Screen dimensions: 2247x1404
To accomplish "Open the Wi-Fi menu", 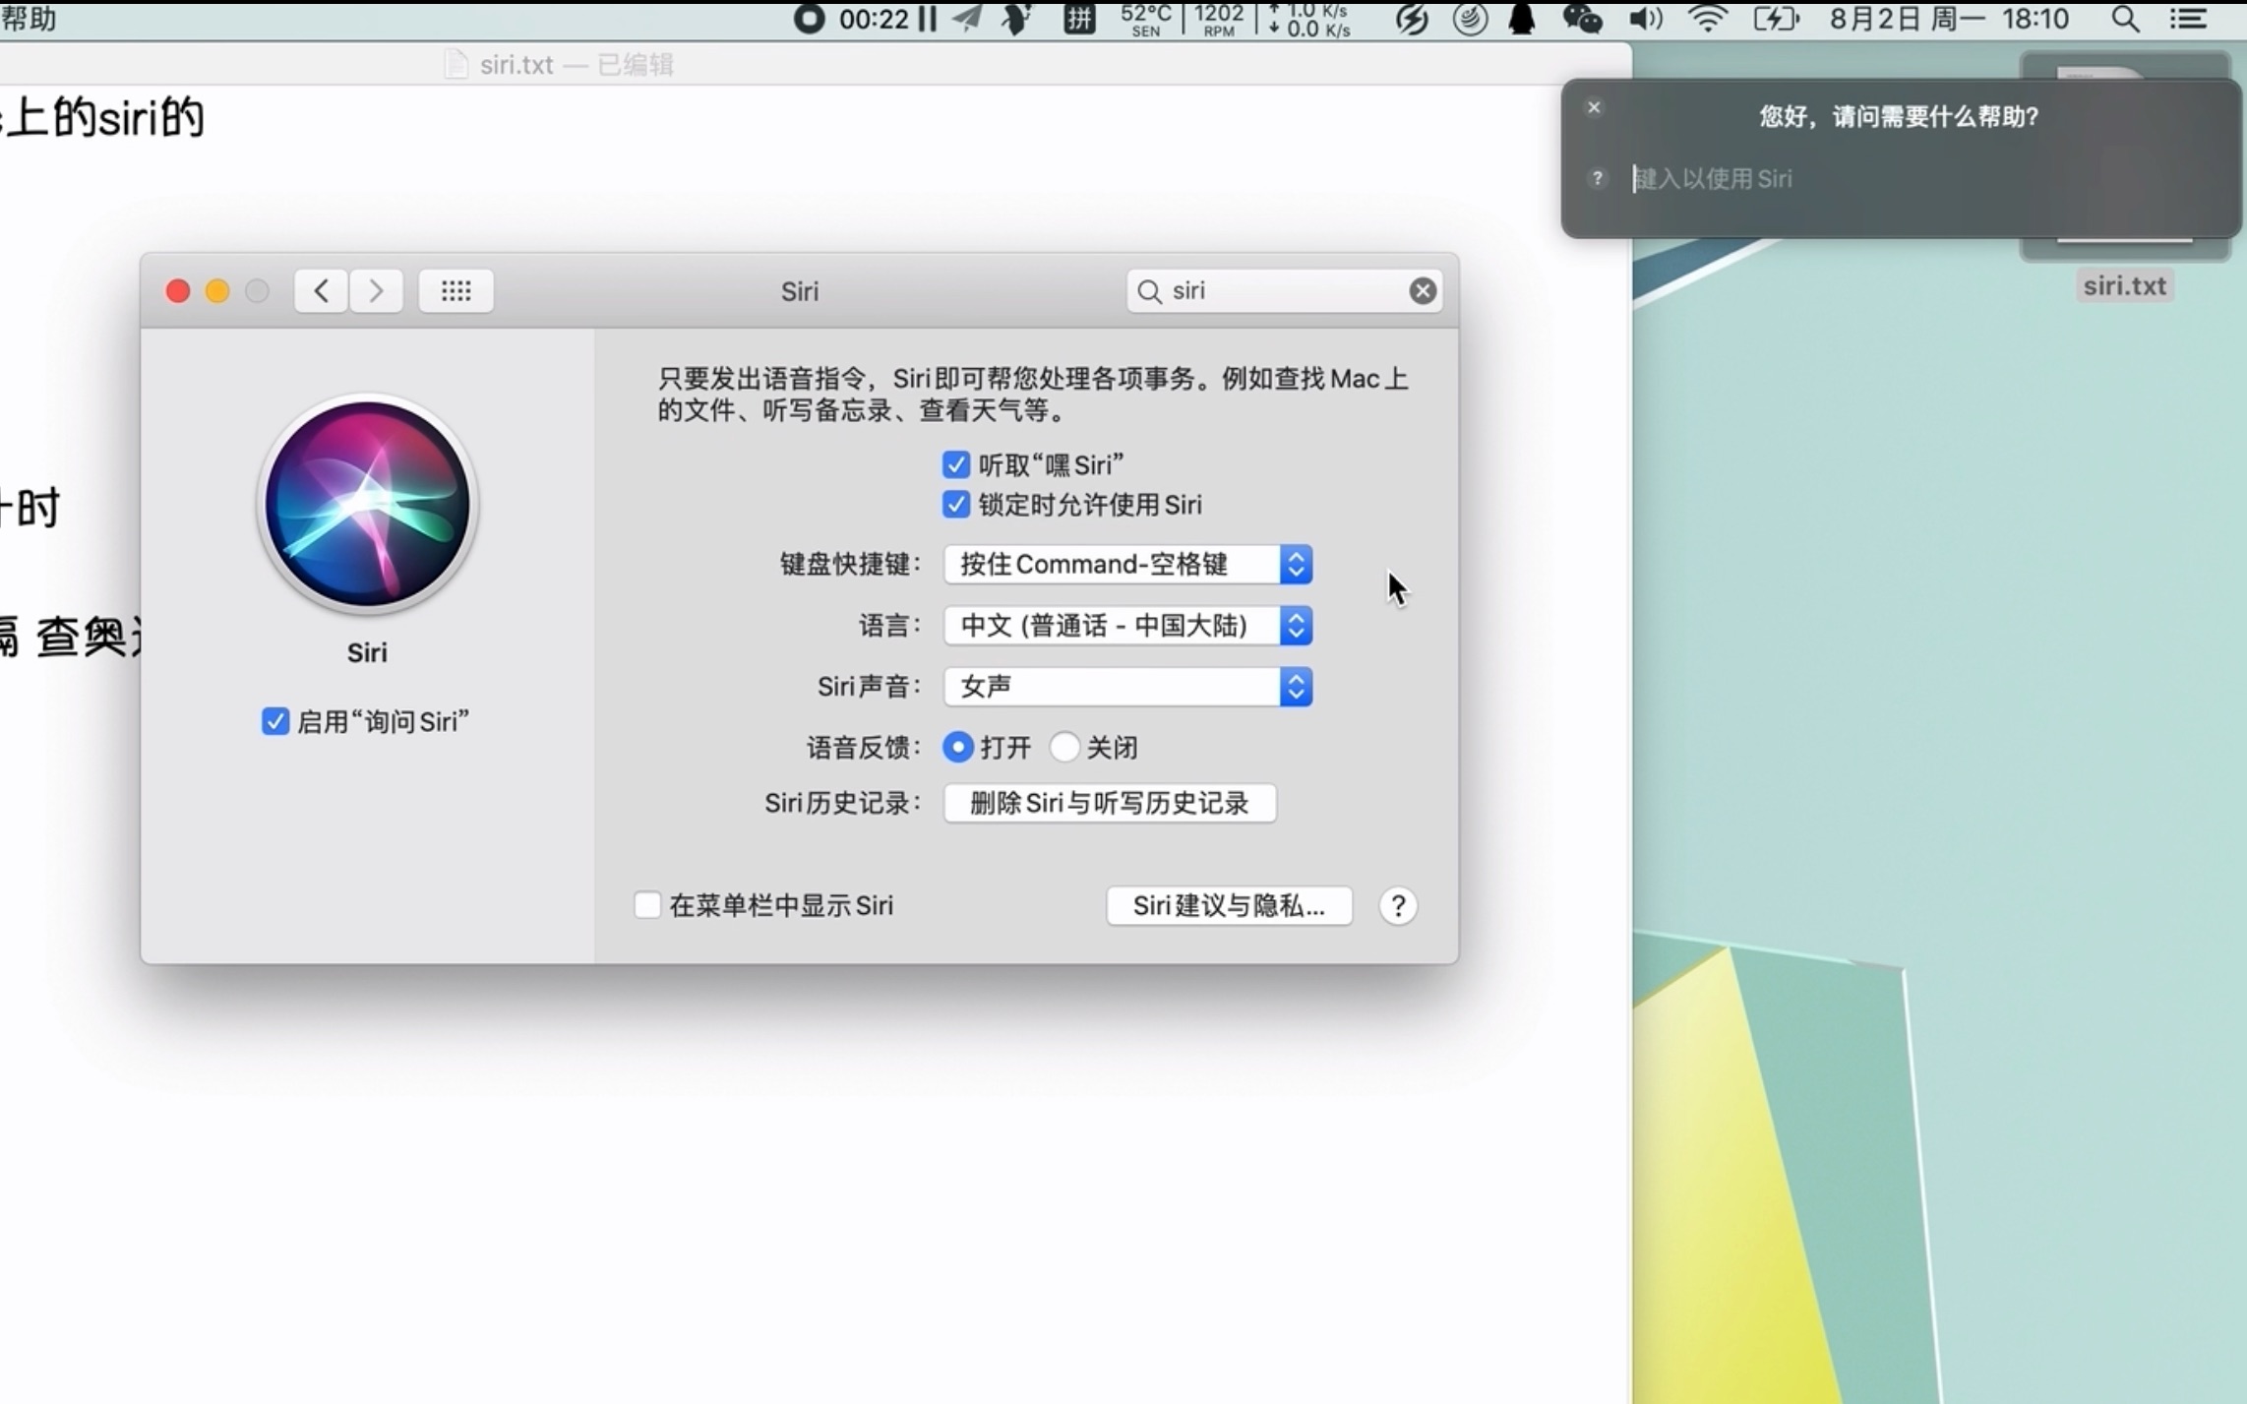I will pyautogui.click(x=1708, y=19).
